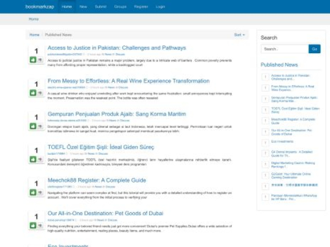The height and width of the screenshot is (247, 330).
Task: Open Meechok88 Register: A Complete Guide headline
Action: tap(97, 180)
